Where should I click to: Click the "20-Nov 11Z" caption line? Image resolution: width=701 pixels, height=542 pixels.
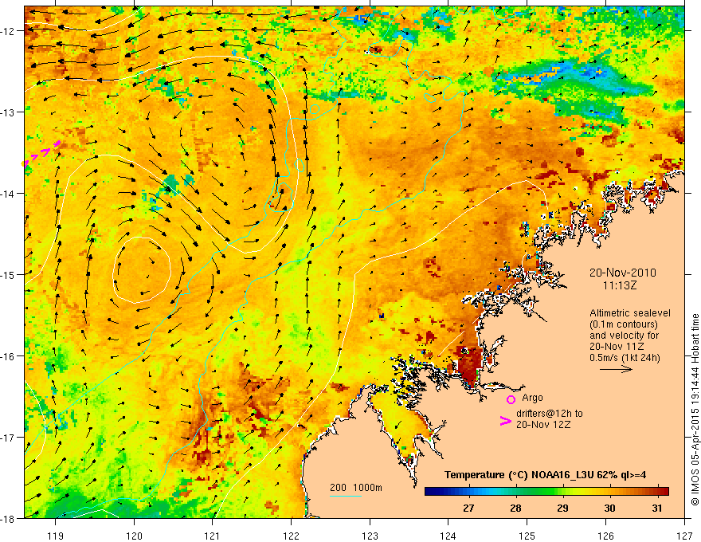point(617,347)
